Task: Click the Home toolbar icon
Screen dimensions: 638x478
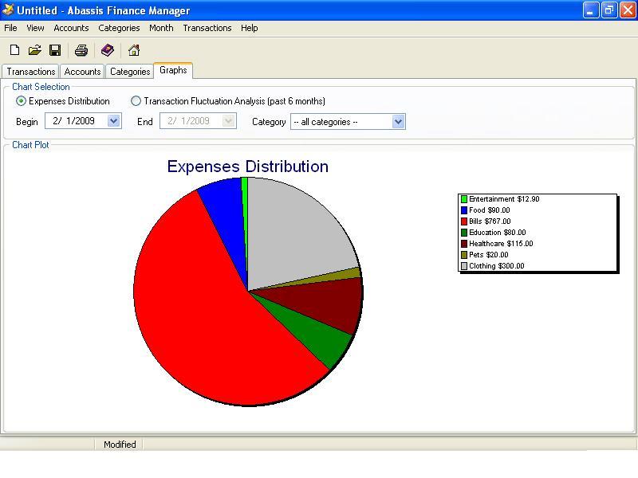Action: coord(133,49)
